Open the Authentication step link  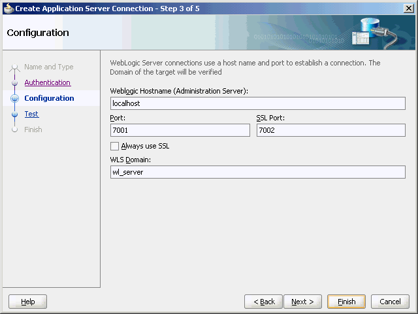tap(48, 82)
